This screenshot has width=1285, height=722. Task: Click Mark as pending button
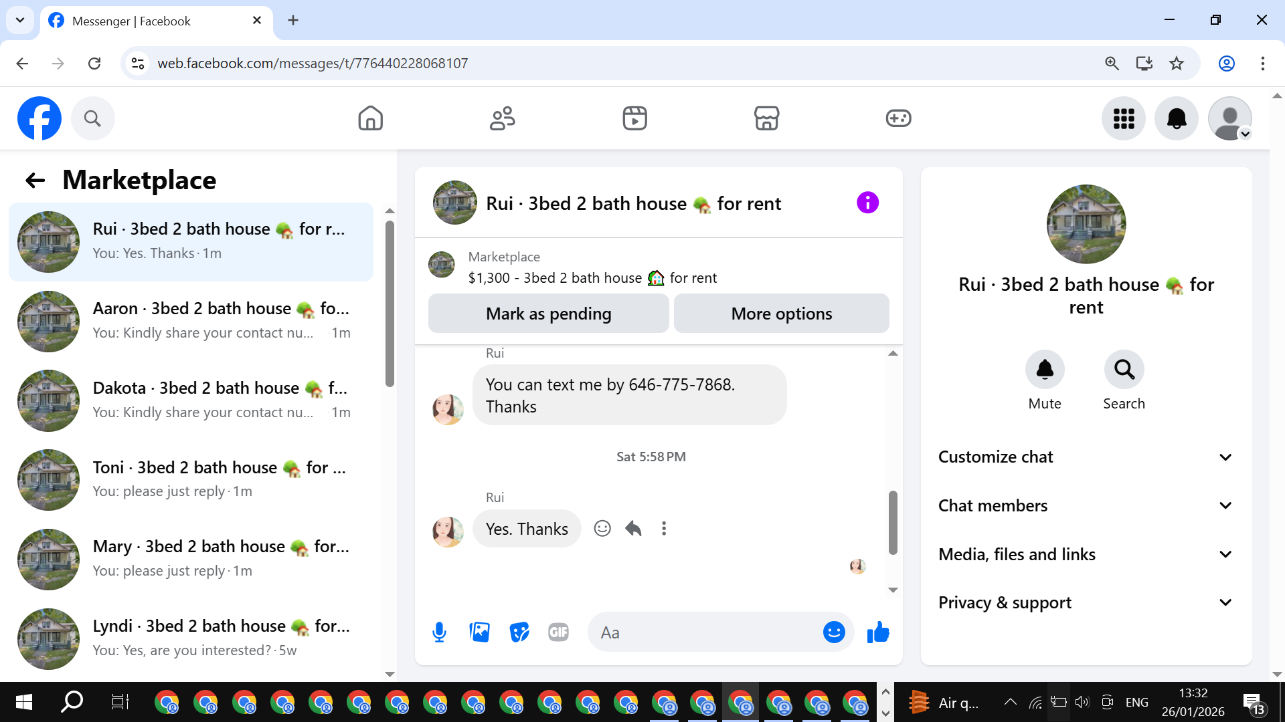(548, 314)
